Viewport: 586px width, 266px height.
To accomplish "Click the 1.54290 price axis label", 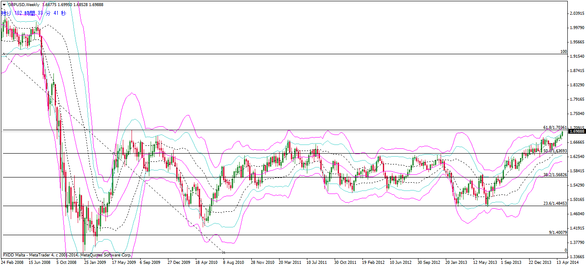I will click(577, 185).
